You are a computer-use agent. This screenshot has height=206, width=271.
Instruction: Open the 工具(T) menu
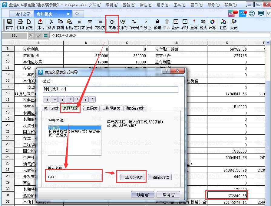click(179, 5)
